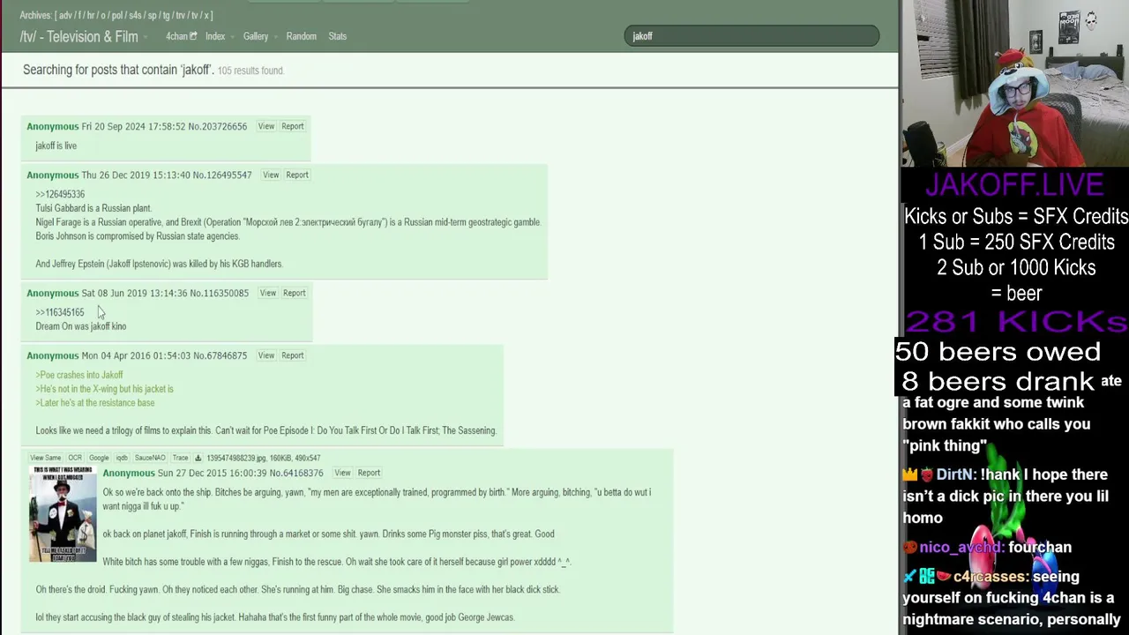Click the 4chan external link icon
Viewport: 1129px width, 635px height.
[193, 36]
